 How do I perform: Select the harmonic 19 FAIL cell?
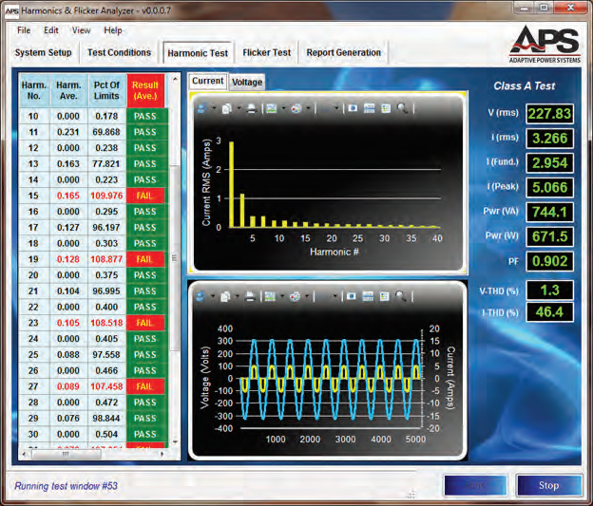tap(145, 259)
